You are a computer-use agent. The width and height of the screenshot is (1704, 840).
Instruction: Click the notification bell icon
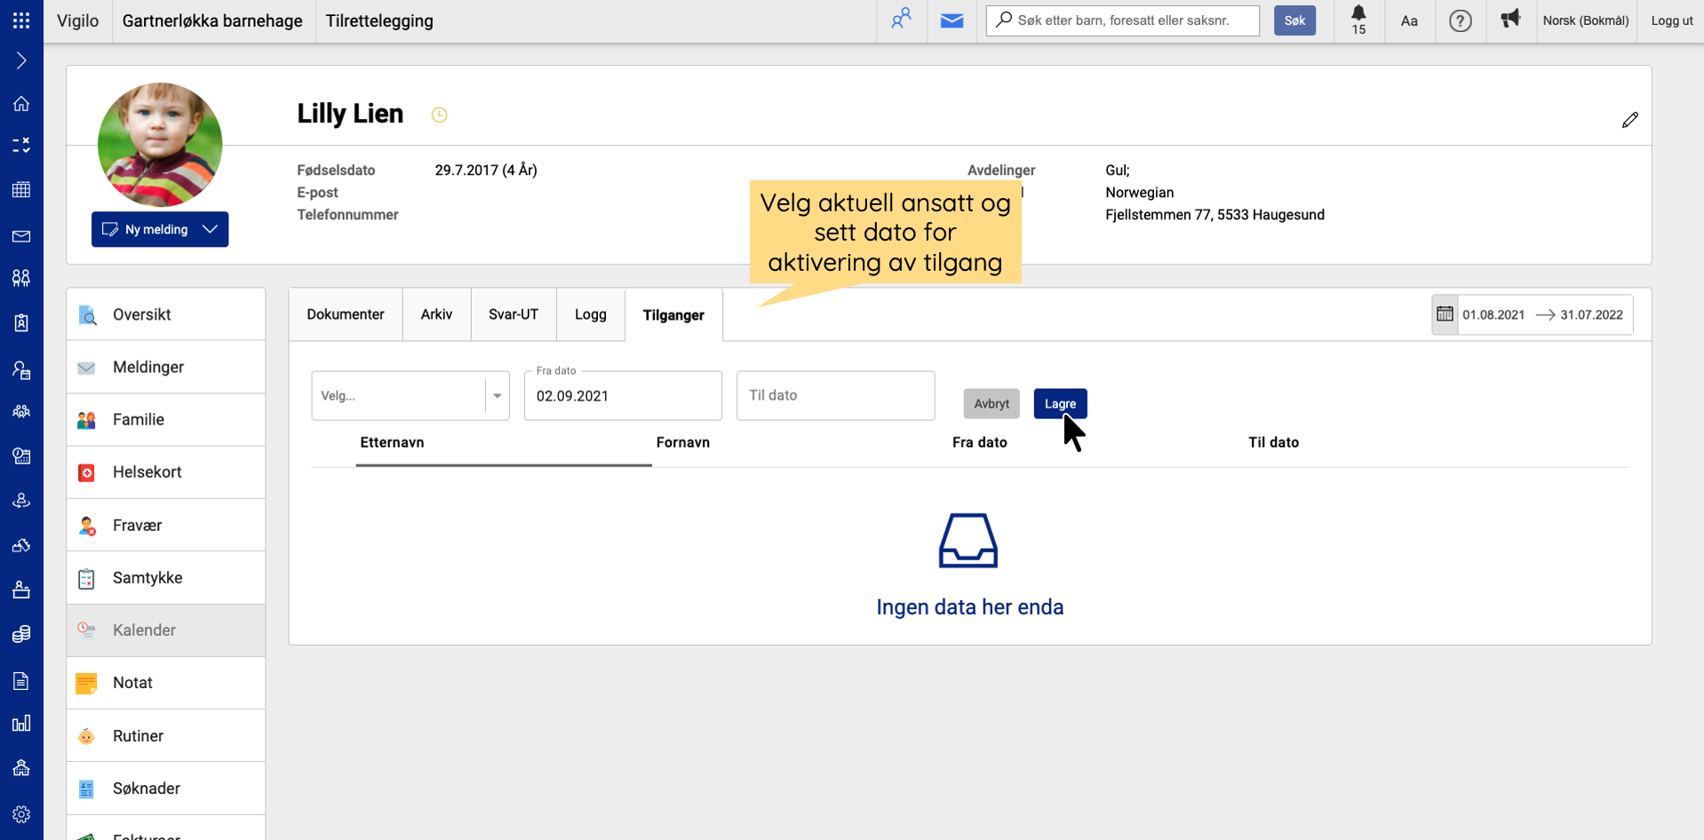pyautogui.click(x=1358, y=15)
